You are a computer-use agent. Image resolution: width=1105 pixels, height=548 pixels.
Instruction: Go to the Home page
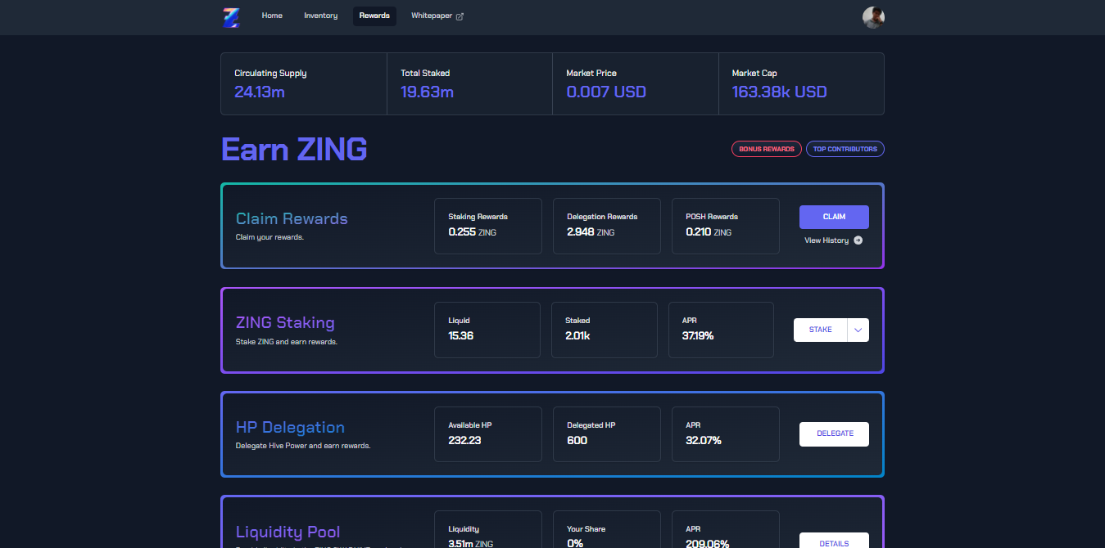pyautogui.click(x=272, y=16)
